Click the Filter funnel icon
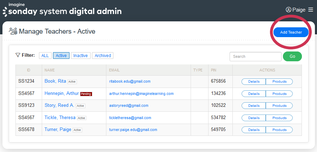This screenshot has height=152, width=317. (18, 55)
